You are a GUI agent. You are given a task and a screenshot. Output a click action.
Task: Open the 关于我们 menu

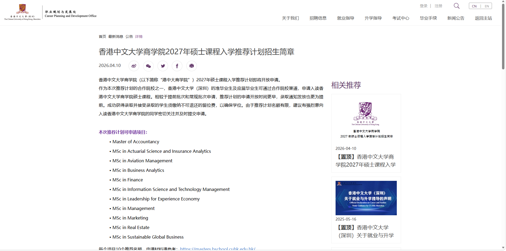coord(290,18)
